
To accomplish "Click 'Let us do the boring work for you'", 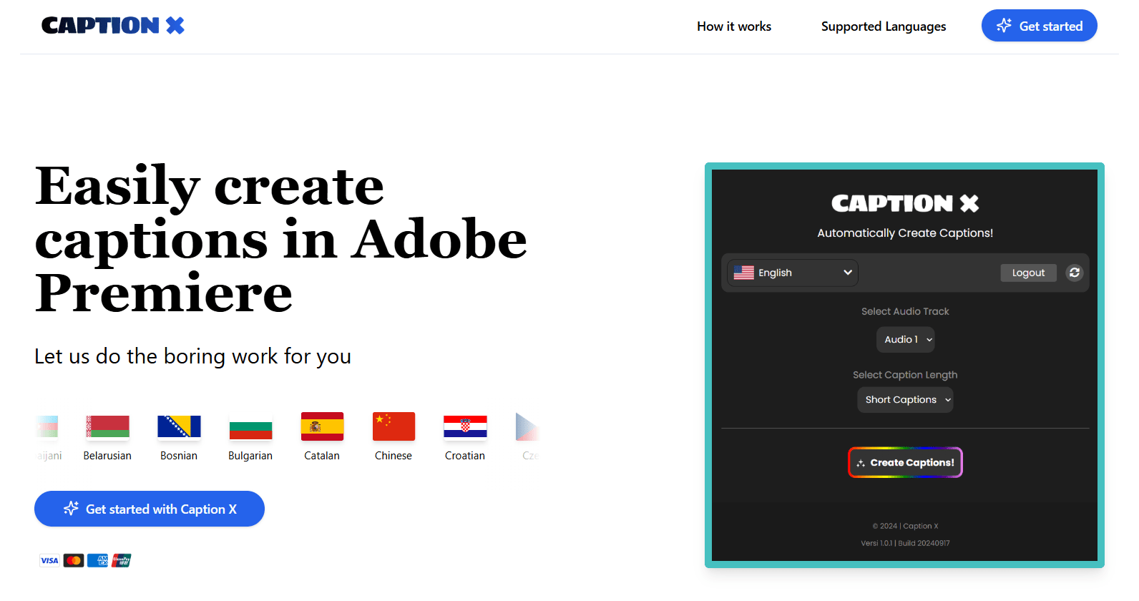I will tap(193, 356).
